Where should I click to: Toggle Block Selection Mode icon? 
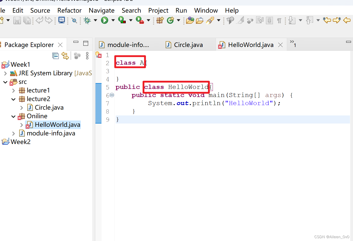point(269,20)
